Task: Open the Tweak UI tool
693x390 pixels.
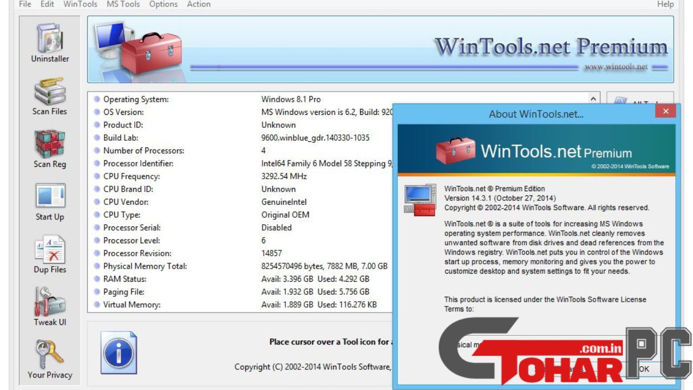Action: (x=50, y=307)
